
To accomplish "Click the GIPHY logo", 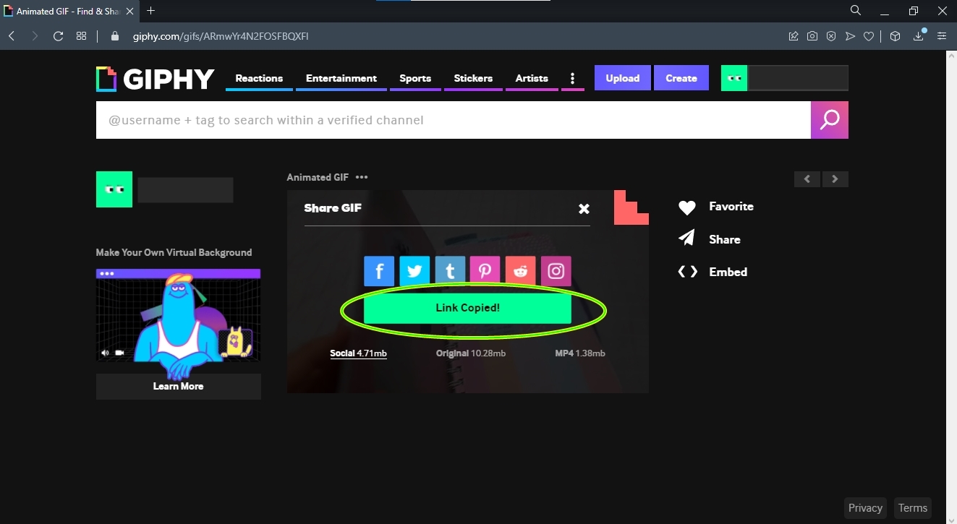I will tap(156, 79).
